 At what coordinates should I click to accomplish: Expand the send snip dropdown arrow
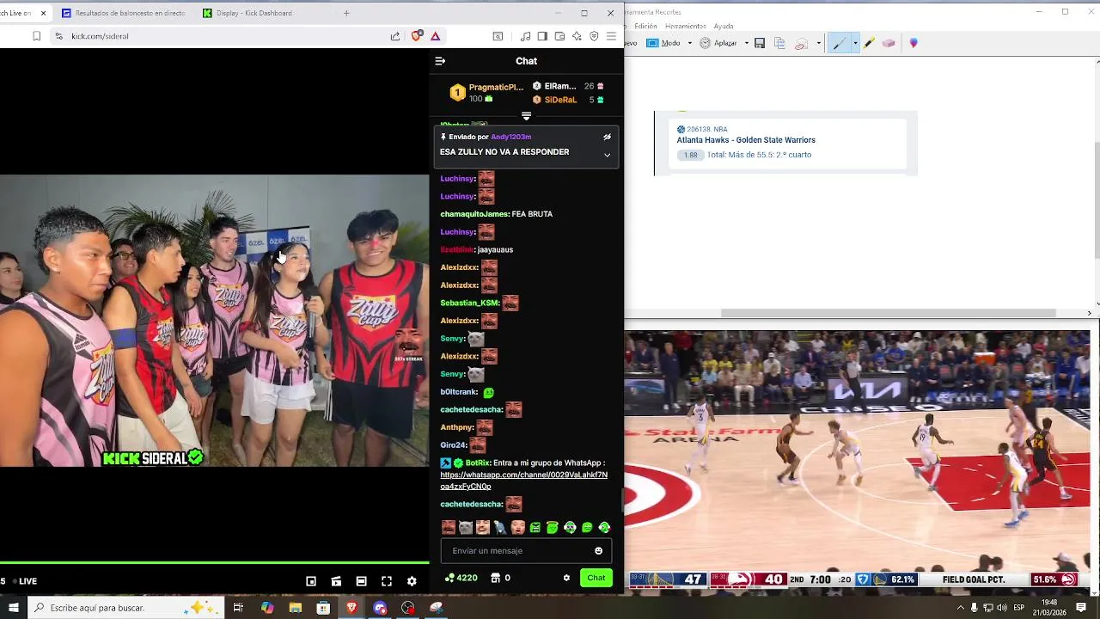(818, 43)
